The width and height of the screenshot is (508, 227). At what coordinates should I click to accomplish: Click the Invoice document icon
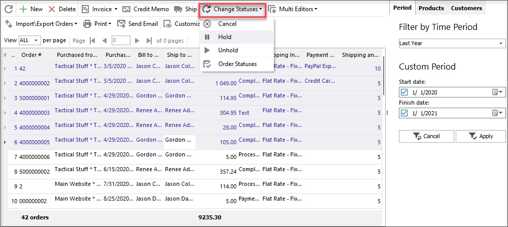click(x=85, y=9)
